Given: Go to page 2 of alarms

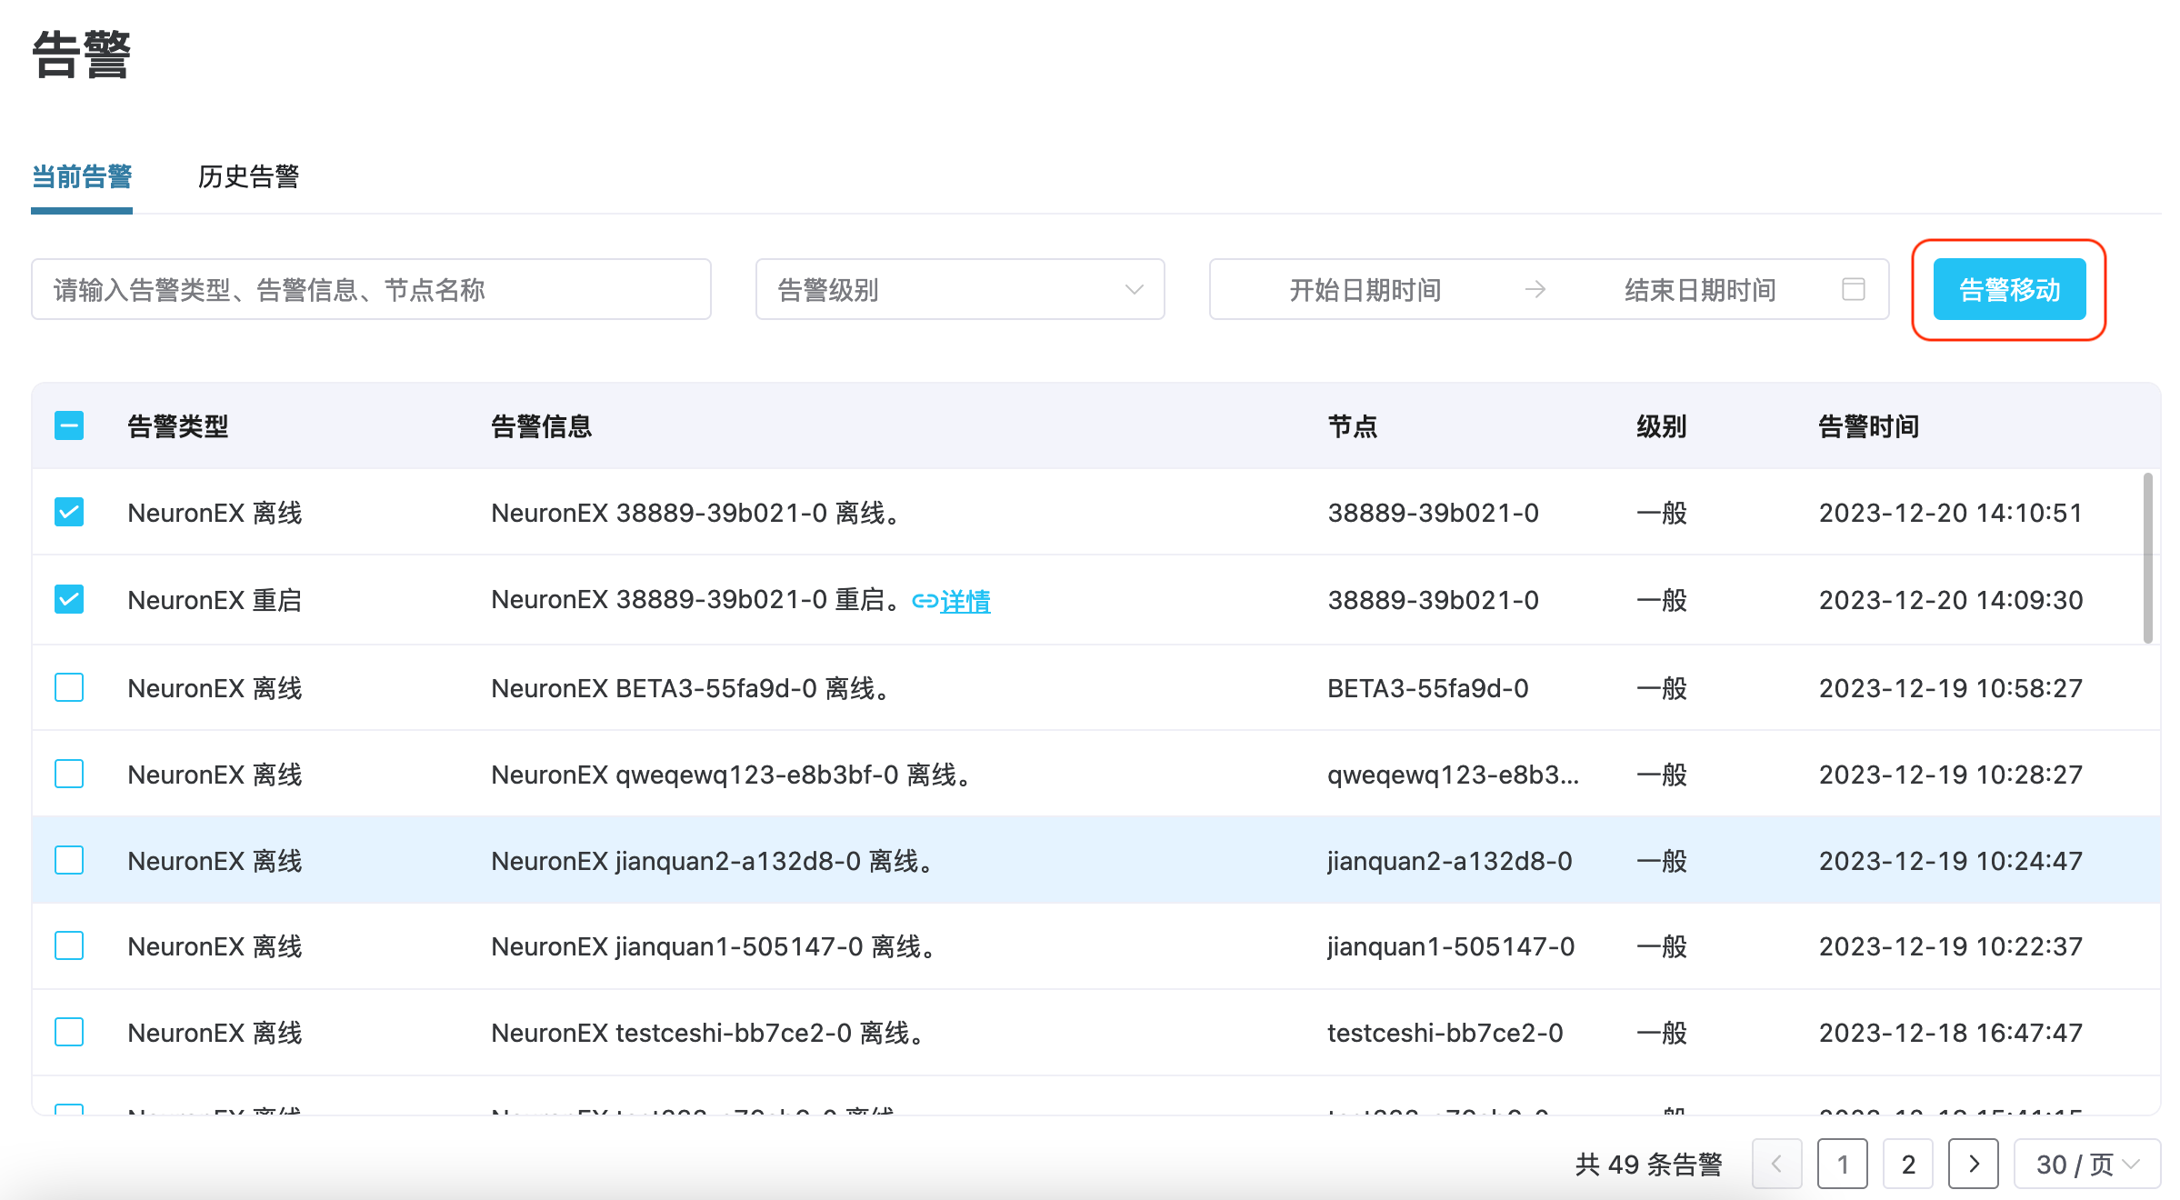Looking at the screenshot, I should [x=1908, y=1164].
